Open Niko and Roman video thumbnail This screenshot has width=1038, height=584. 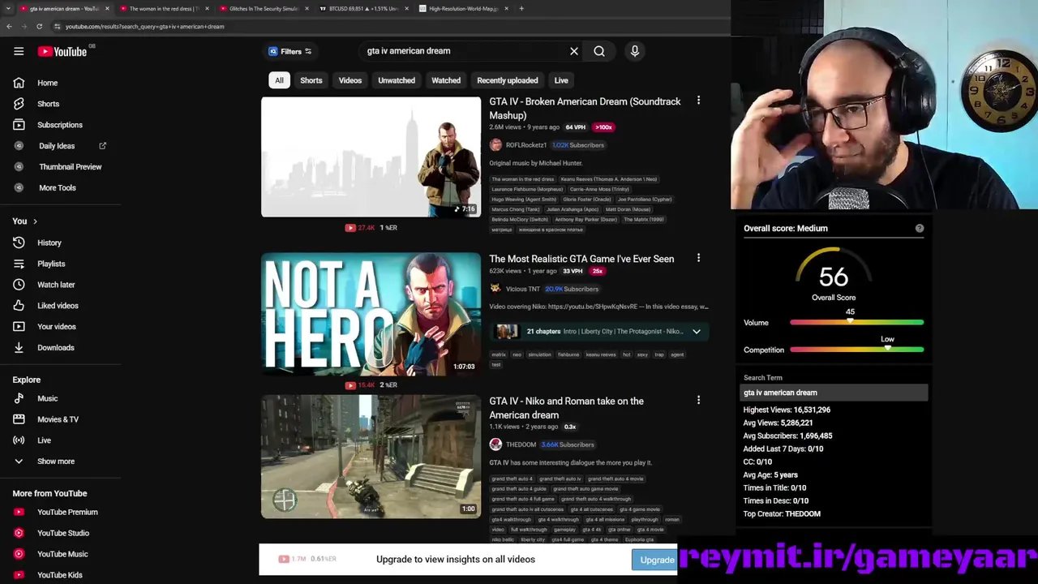371,457
